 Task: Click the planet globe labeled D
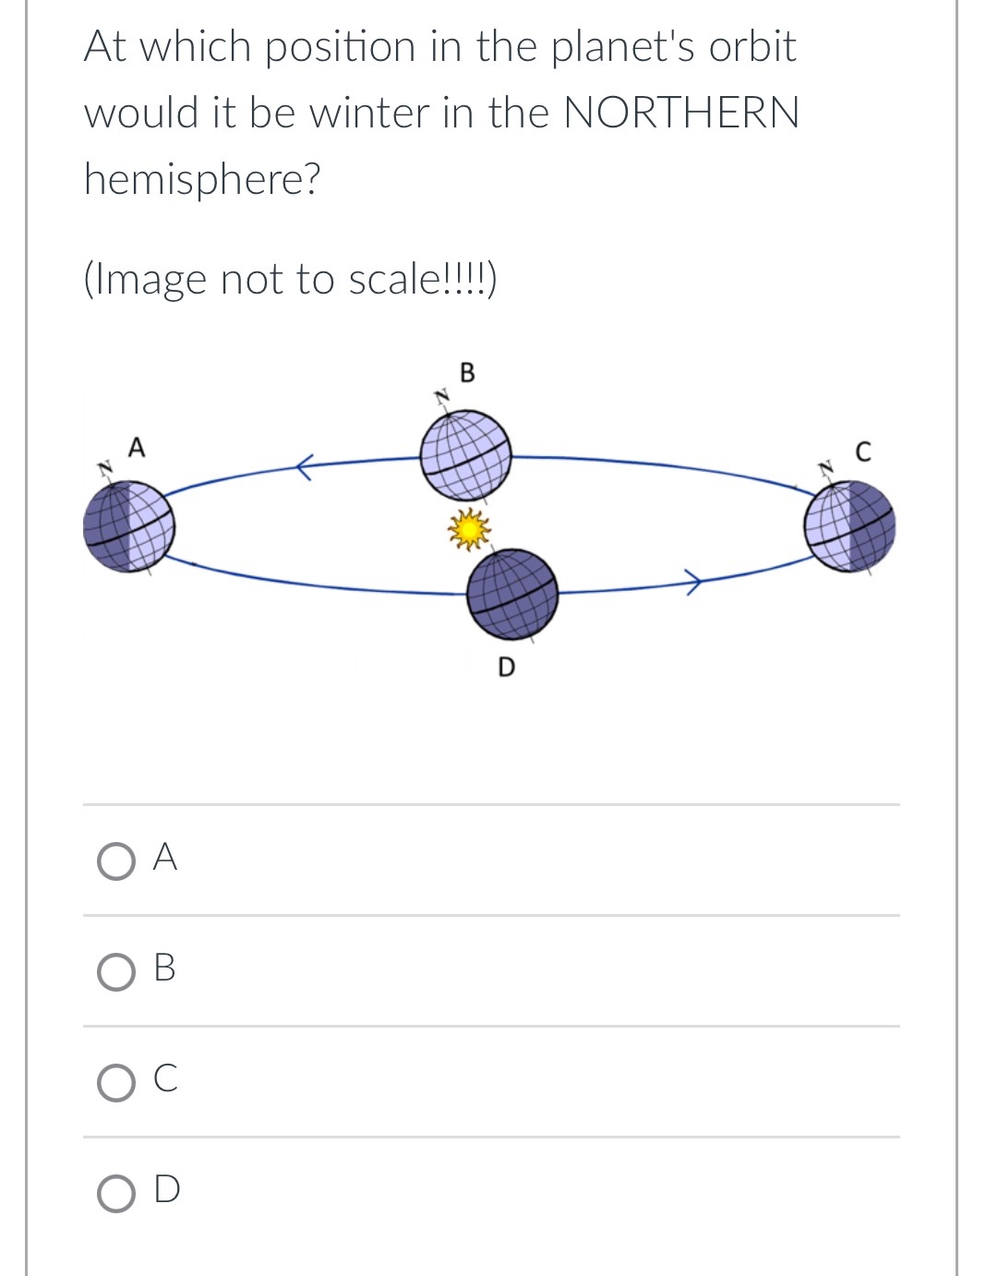pyautogui.click(x=511, y=595)
